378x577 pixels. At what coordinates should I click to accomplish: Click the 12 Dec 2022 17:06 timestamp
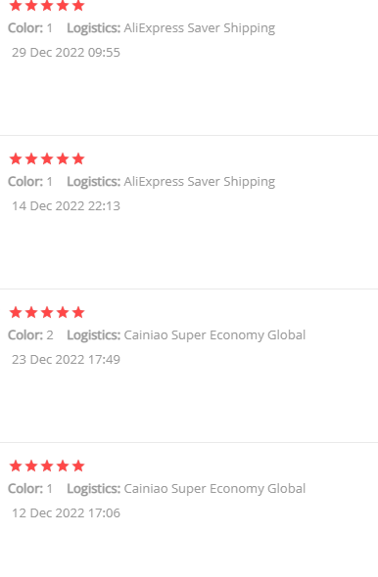(66, 512)
